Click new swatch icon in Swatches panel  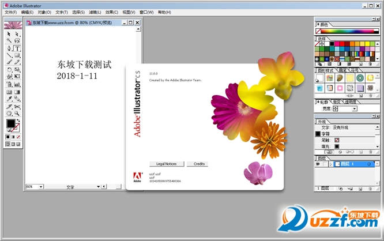click(360, 64)
